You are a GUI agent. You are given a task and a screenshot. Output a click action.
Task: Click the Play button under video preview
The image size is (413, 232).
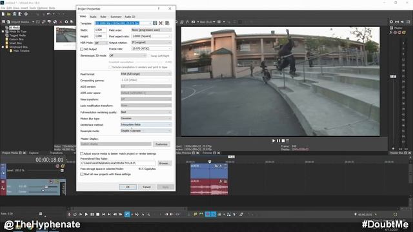point(274,140)
